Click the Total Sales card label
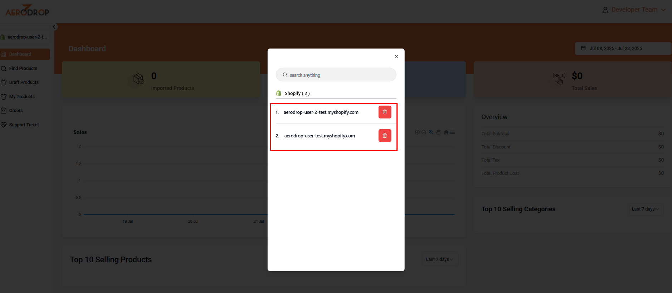The width and height of the screenshot is (672, 293). [x=584, y=88]
